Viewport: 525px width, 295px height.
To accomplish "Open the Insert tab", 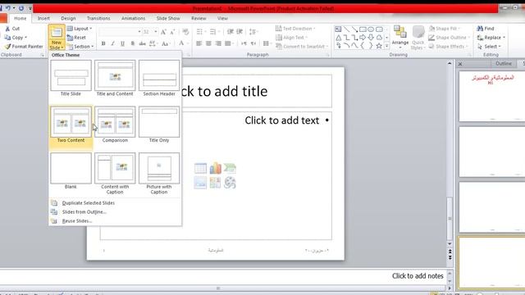I will (x=43, y=18).
